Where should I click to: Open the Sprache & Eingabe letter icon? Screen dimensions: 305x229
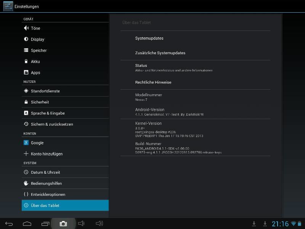[26, 113]
